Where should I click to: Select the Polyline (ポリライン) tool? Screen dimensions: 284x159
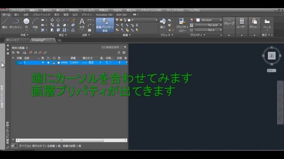16,23
